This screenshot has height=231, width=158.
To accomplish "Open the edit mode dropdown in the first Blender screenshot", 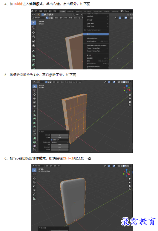I will 39,18.
